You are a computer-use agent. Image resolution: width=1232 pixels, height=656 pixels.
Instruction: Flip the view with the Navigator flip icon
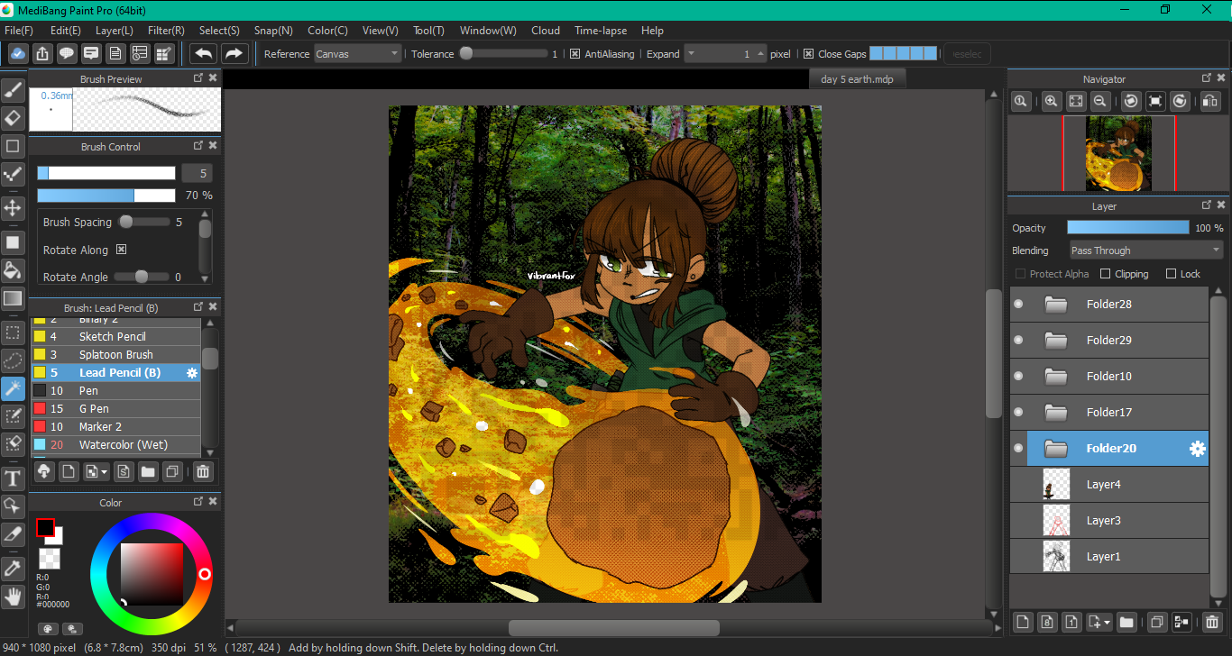[1211, 102]
